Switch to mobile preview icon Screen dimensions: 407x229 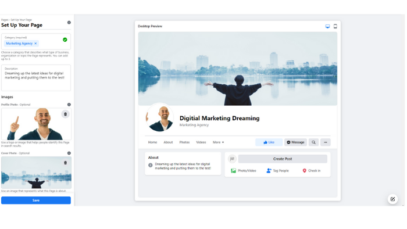click(x=335, y=26)
